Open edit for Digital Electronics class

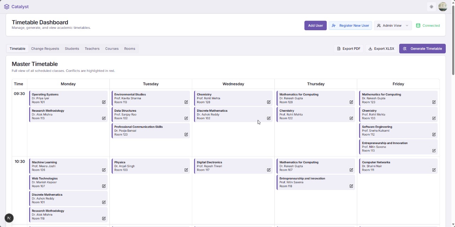click(269, 170)
